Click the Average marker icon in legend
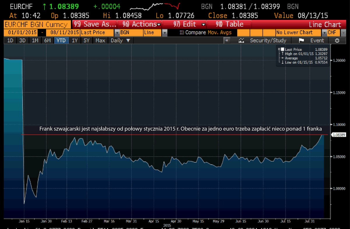The width and height of the screenshot is (350, 229). 283,58
